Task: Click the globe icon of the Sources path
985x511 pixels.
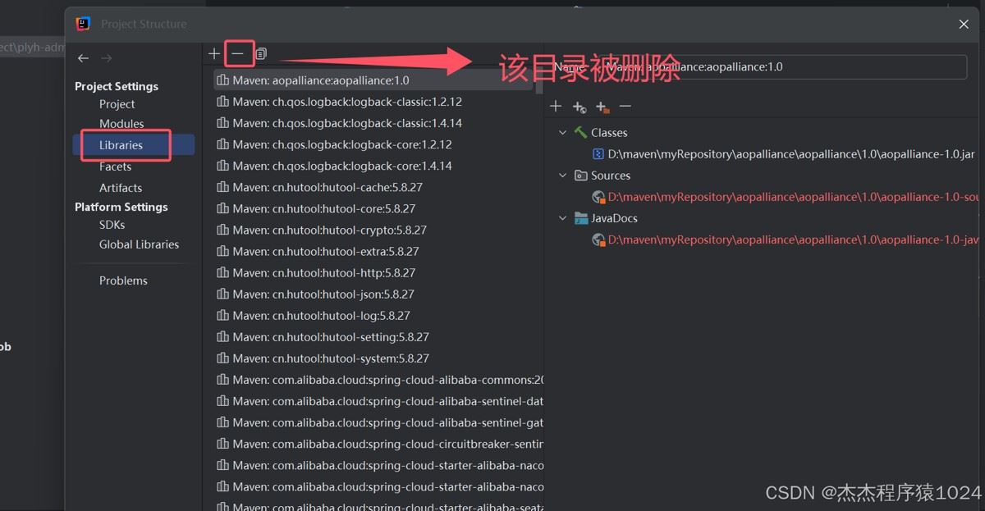Action: [598, 197]
